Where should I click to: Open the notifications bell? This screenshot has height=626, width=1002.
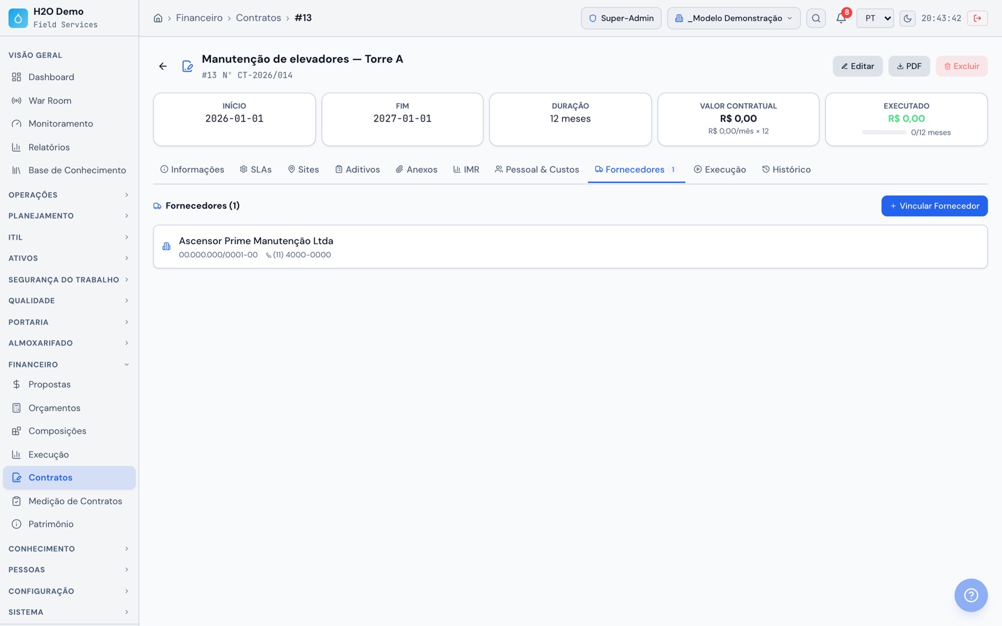[841, 18]
